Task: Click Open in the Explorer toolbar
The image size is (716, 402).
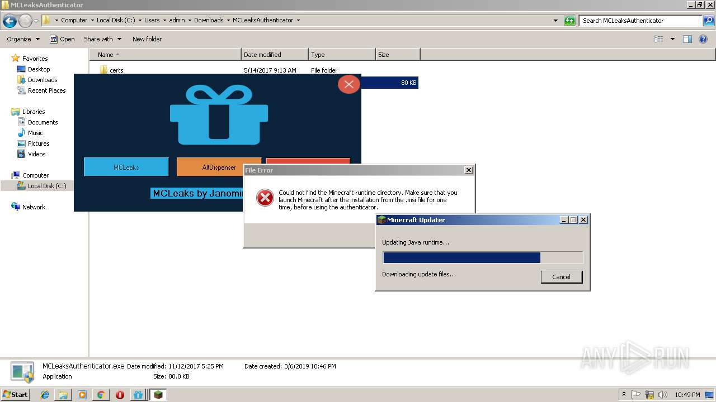Action: tap(62, 39)
